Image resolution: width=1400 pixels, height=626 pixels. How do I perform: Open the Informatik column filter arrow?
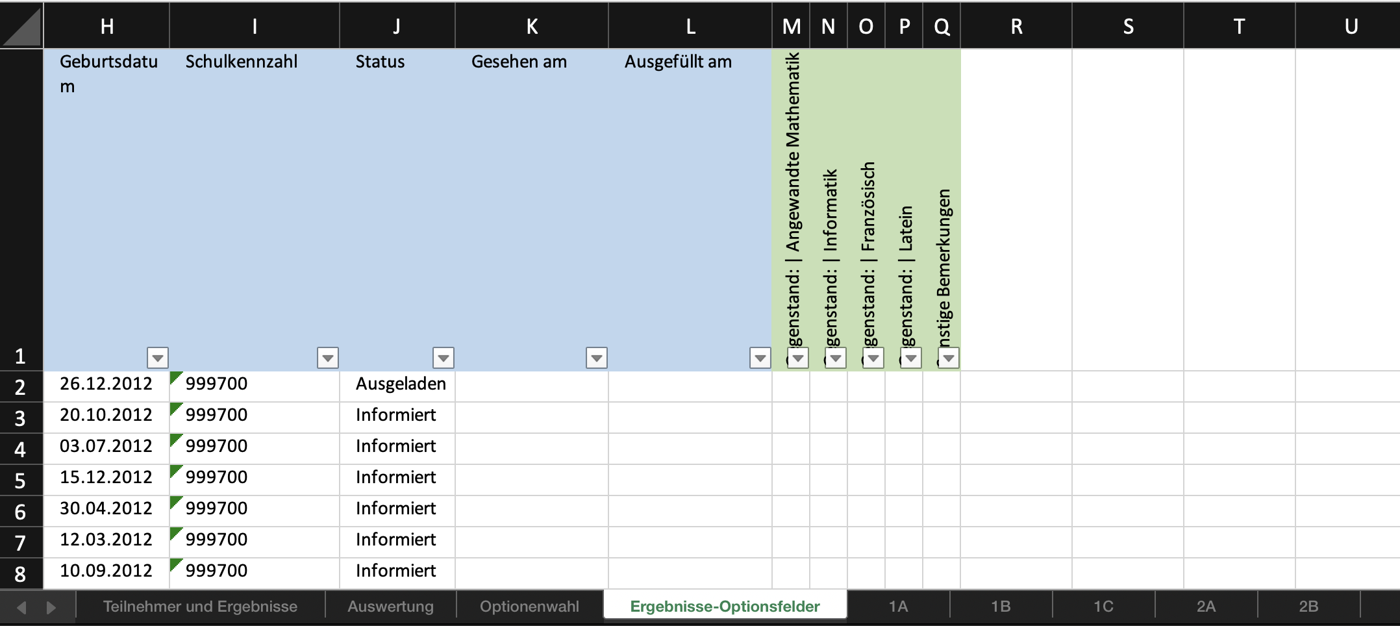(x=836, y=358)
